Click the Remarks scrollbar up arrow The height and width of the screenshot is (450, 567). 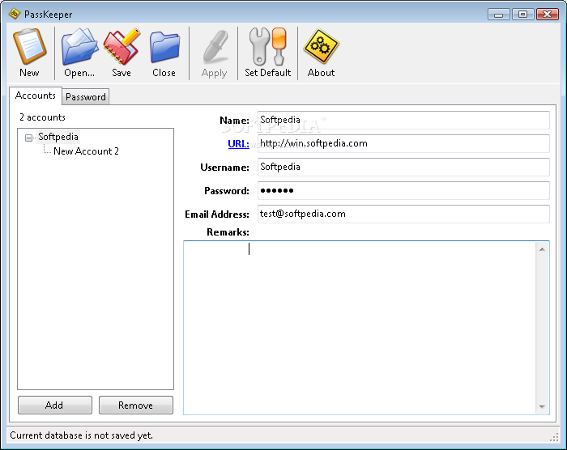coord(542,249)
